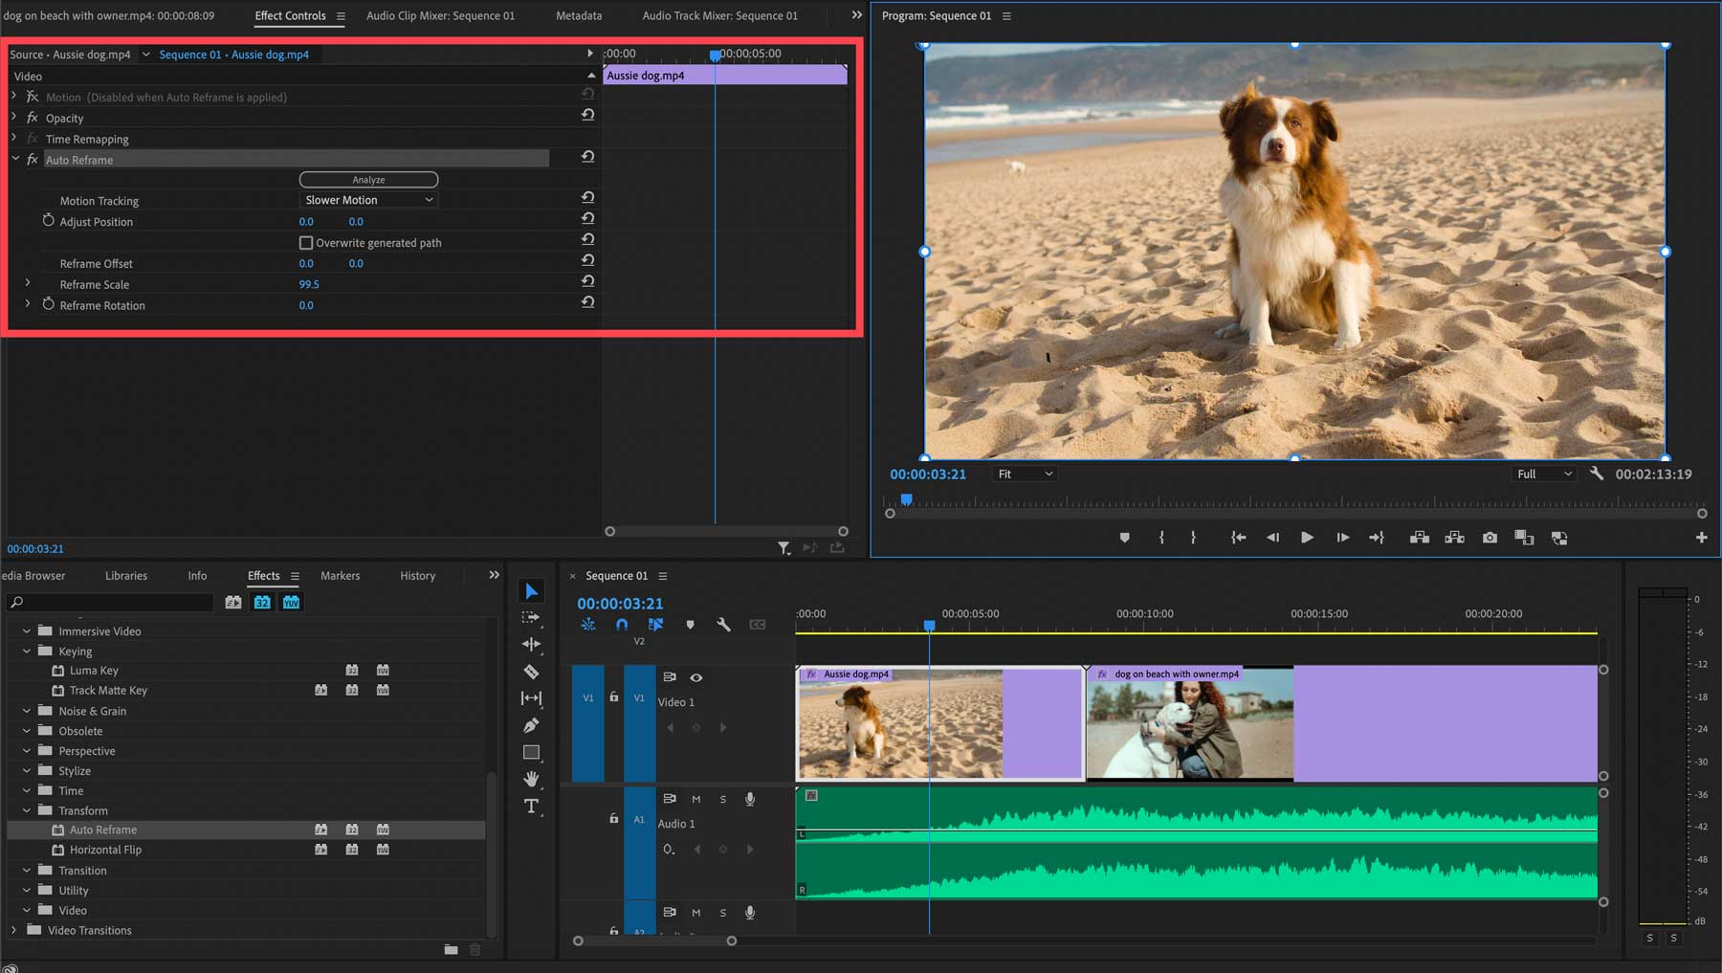Click the Add Marker icon in Program monitor
Screen dimensions: 1722x973
click(1124, 538)
